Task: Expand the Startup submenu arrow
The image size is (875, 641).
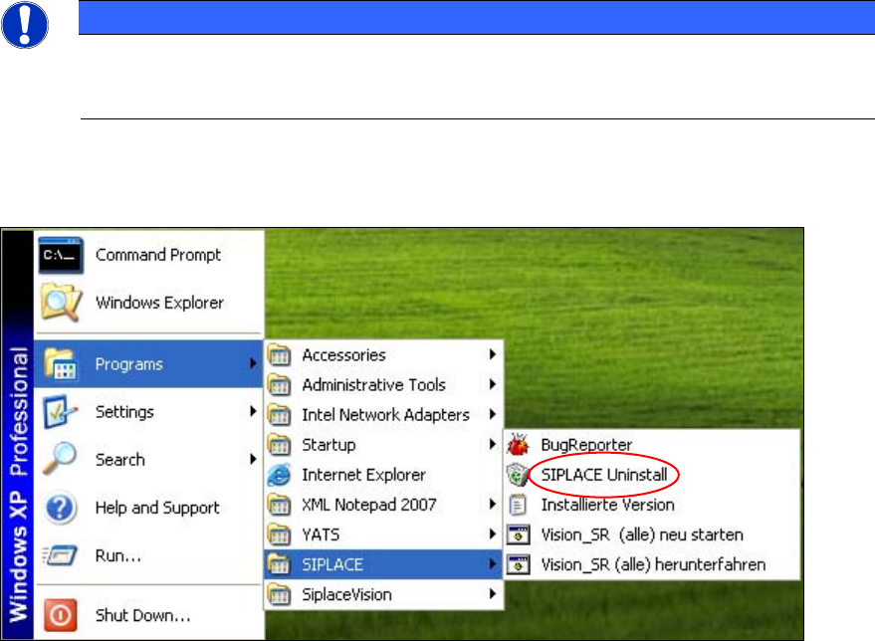Action: tap(493, 444)
